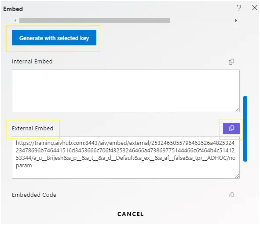Click left arrow of horizontal scrollbar
260x225 pixels.
pyautogui.click(x=15, y=20)
